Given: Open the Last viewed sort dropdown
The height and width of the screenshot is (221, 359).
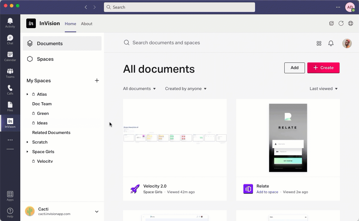Looking at the screenshot, I should point(323,89).
